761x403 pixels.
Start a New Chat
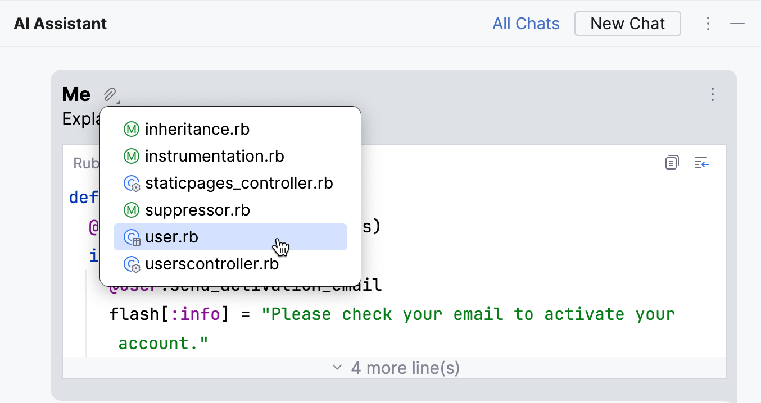coord(627,24)
